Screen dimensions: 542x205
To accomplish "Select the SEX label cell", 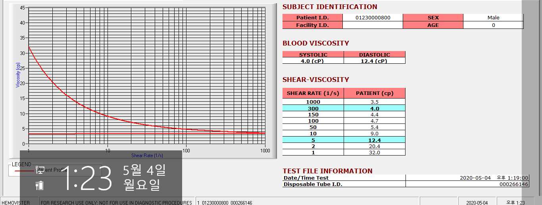I will [433, 17].
